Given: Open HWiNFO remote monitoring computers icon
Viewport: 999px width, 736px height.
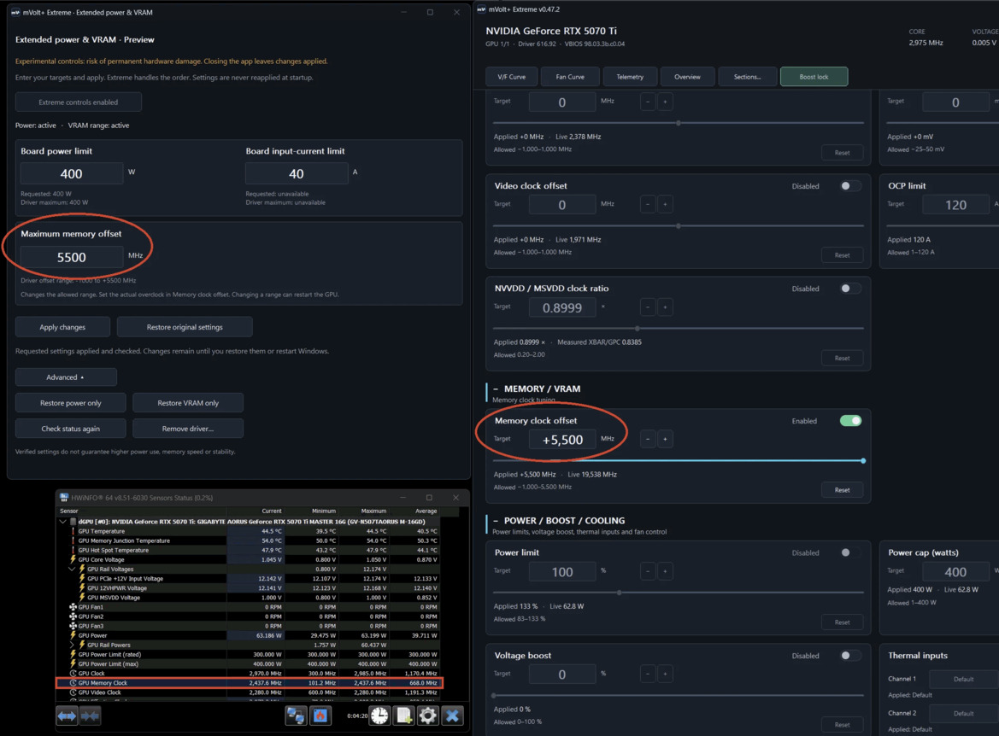Looking at the screenshot, I should 296,716.
